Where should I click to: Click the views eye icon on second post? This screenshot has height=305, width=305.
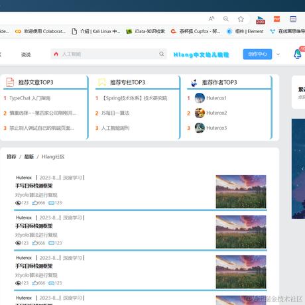tap(18, 243)
